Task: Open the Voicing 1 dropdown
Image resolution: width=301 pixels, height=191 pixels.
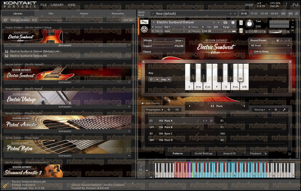Action: pos(262,110)
